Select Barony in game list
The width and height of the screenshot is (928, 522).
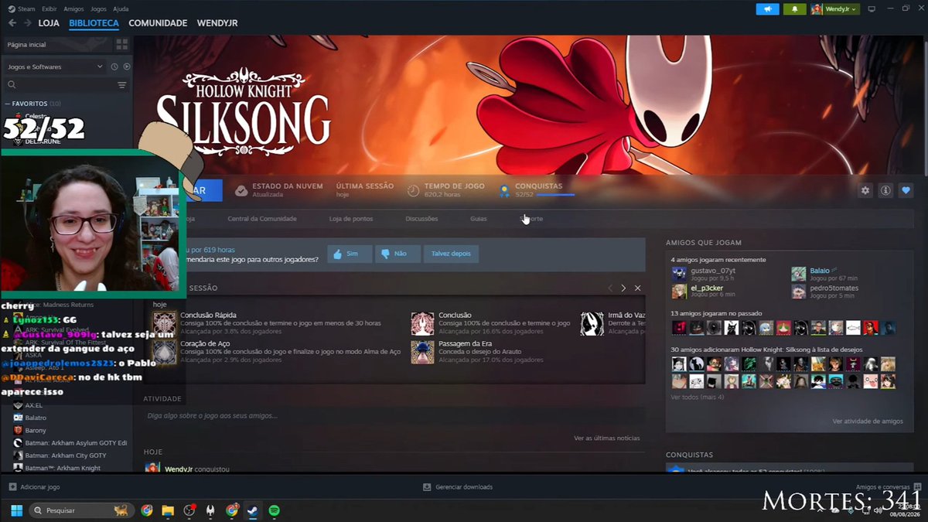coord(36,430)
